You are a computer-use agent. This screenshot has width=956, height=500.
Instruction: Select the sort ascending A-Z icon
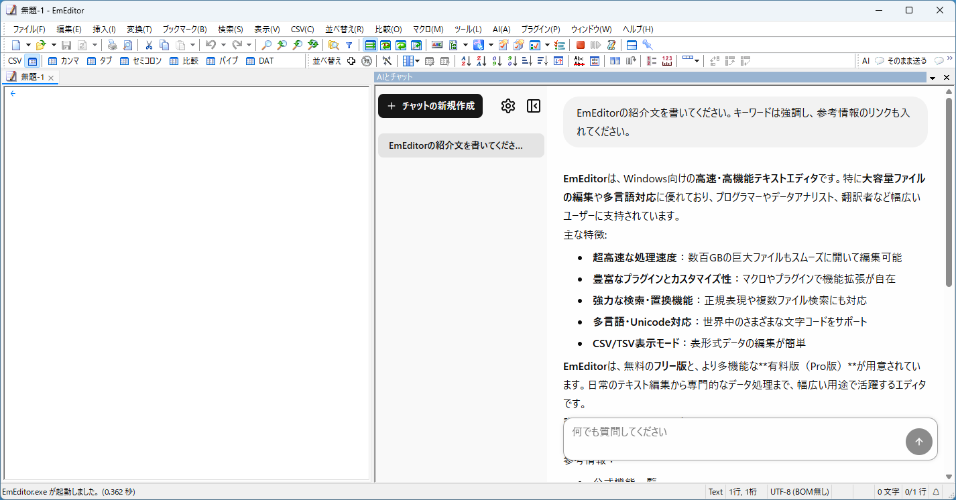465,61
